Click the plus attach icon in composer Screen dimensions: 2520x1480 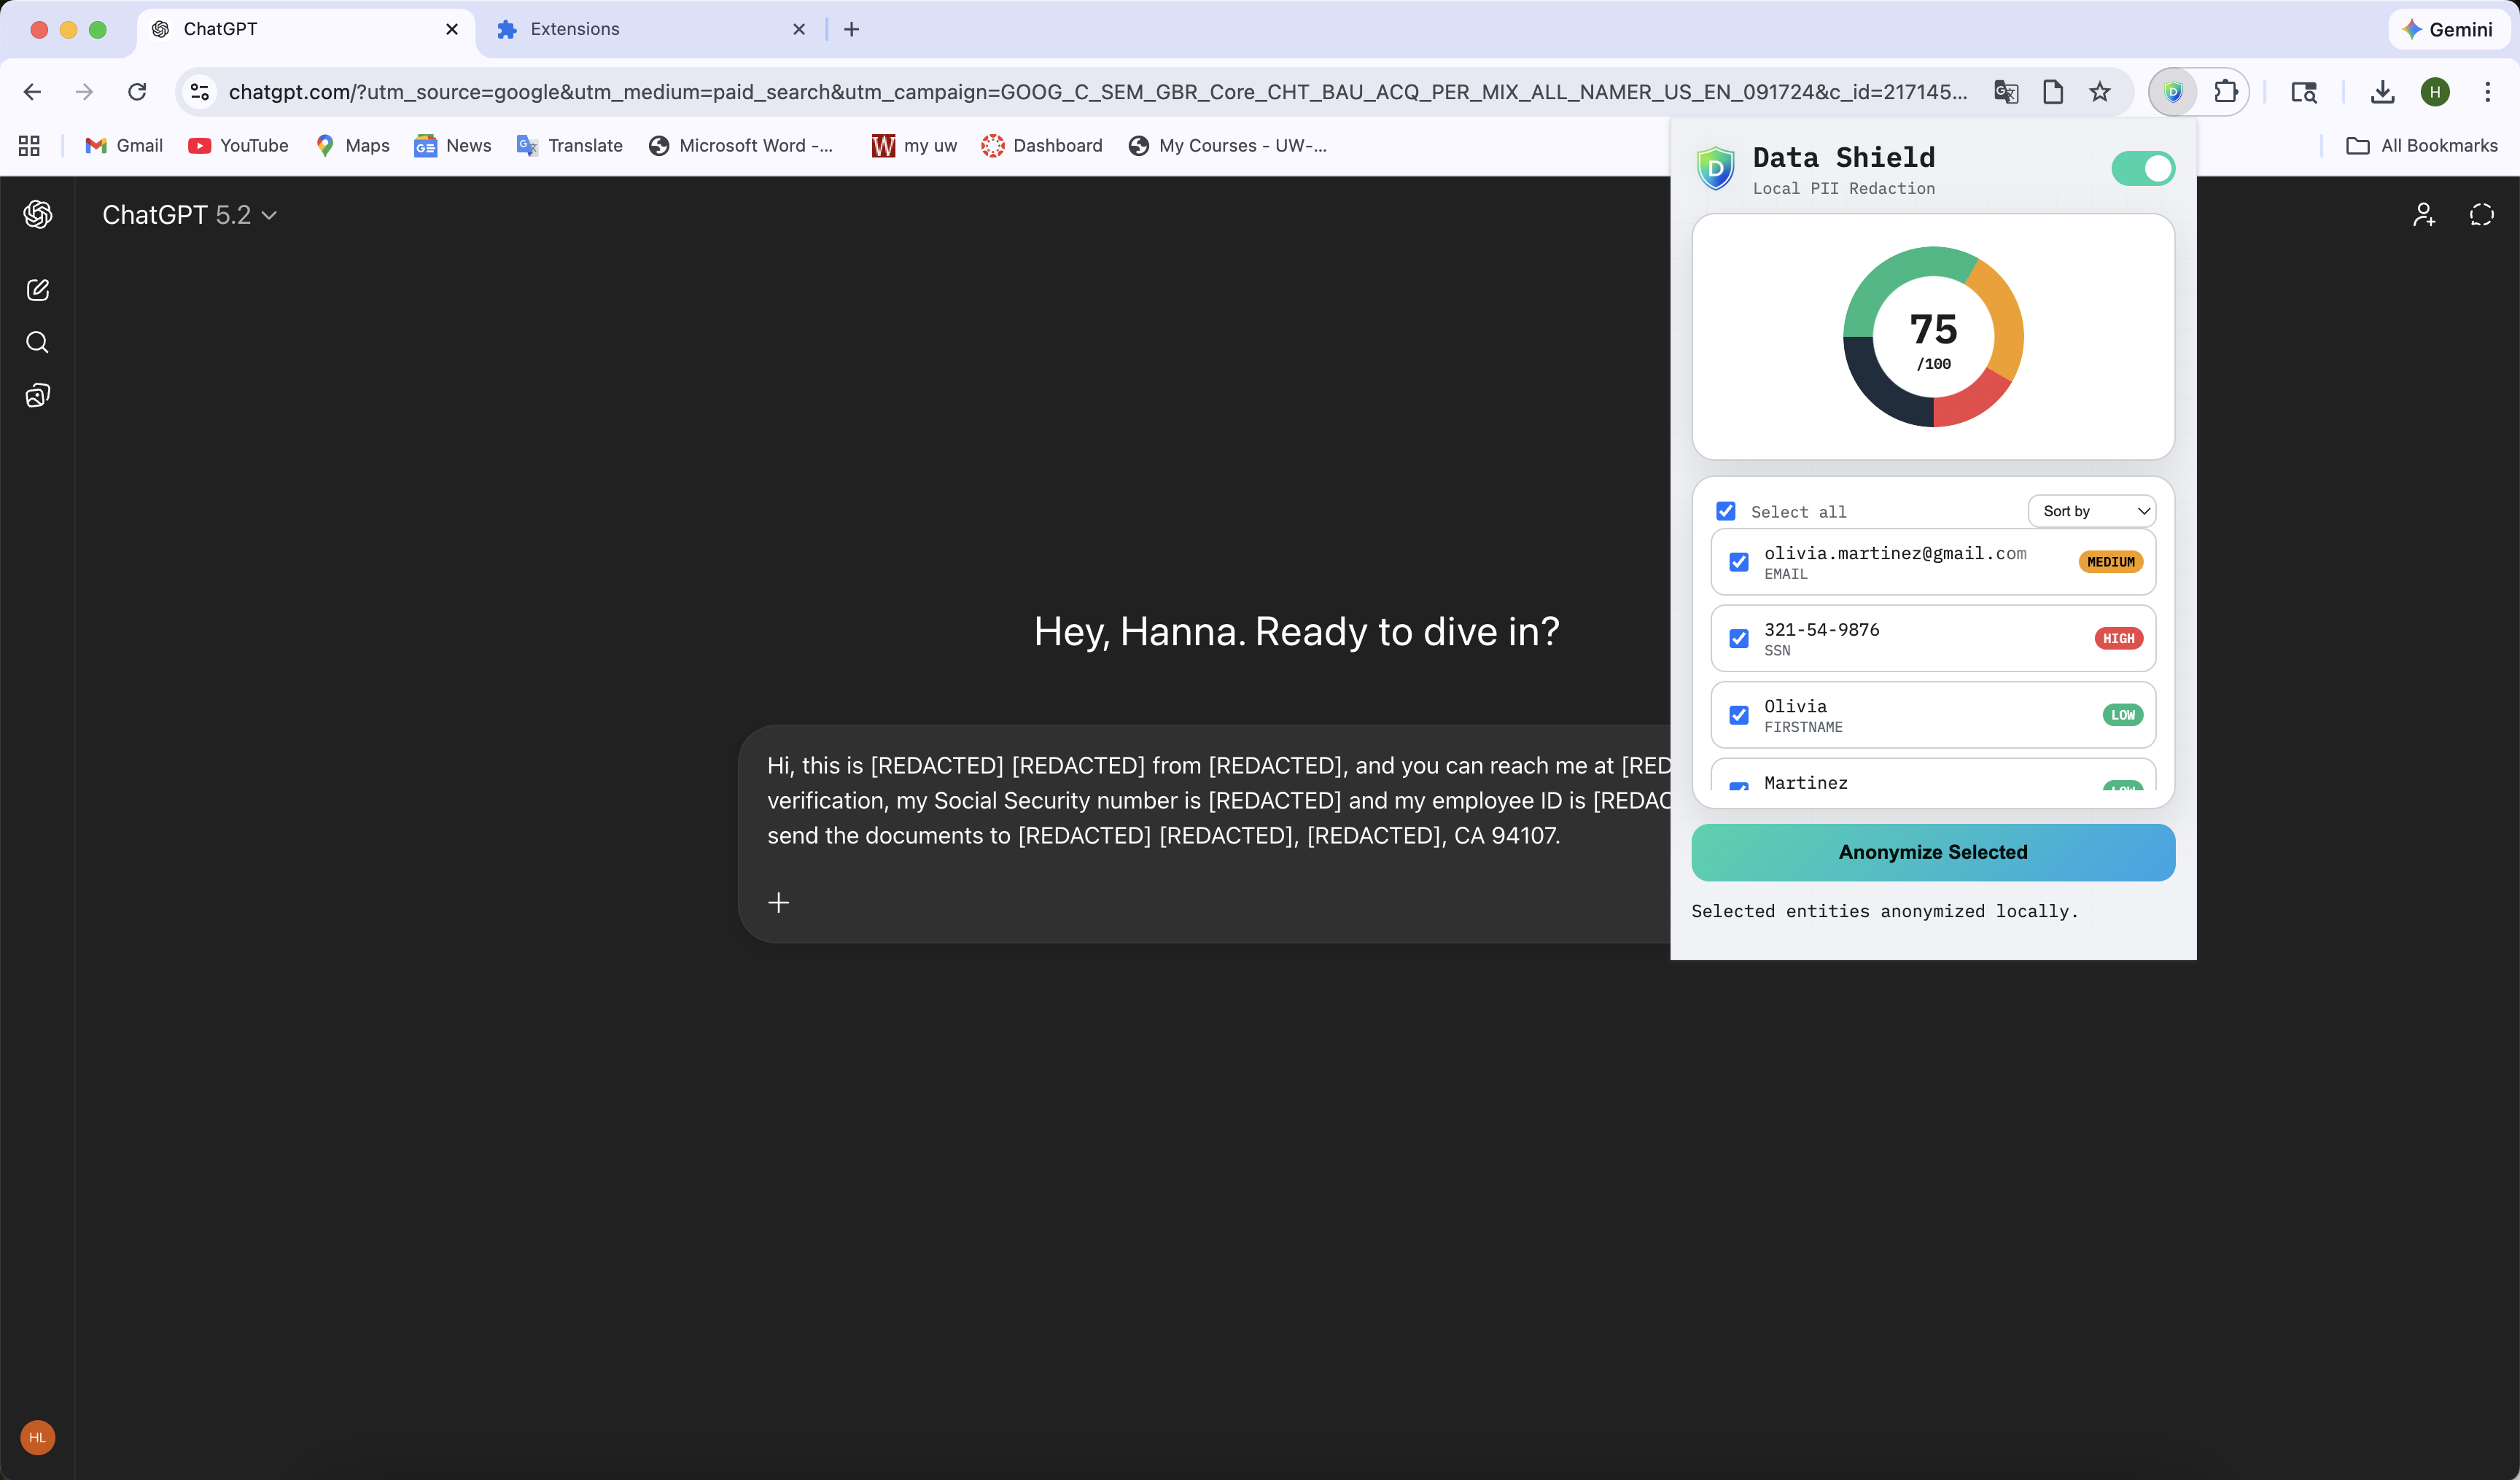click(x=778, y=903)
